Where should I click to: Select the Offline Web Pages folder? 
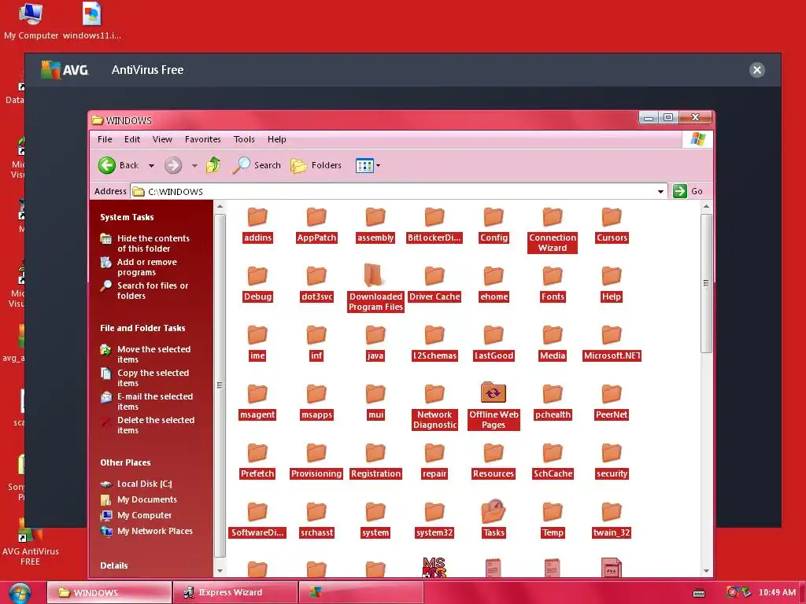[x=494, y=406]
